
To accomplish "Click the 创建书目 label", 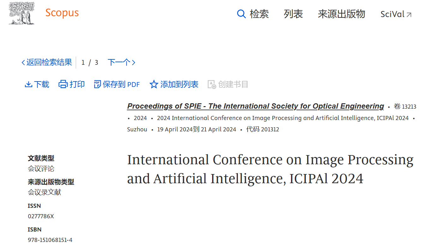I will 233,84.
